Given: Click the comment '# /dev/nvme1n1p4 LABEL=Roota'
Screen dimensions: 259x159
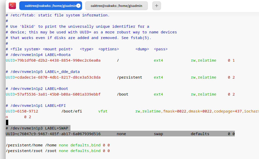Looking at the screenshot, I should click(38, 55).
